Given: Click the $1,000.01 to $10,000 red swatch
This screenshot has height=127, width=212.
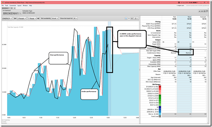Looking at the screenshot, I should 160,89.
